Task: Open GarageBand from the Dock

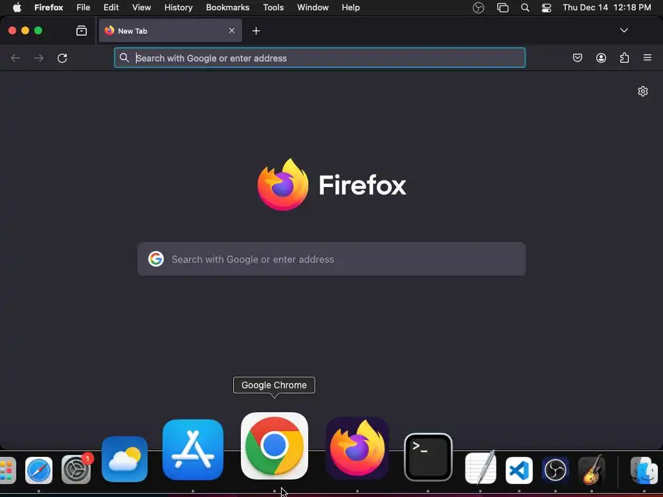Action: coord(592,470)
